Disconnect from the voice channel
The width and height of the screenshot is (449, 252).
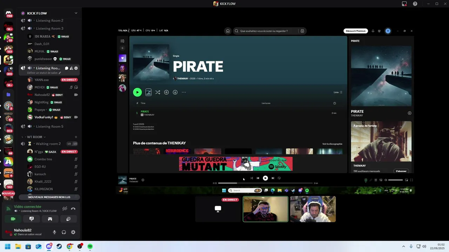click(73, 209)
